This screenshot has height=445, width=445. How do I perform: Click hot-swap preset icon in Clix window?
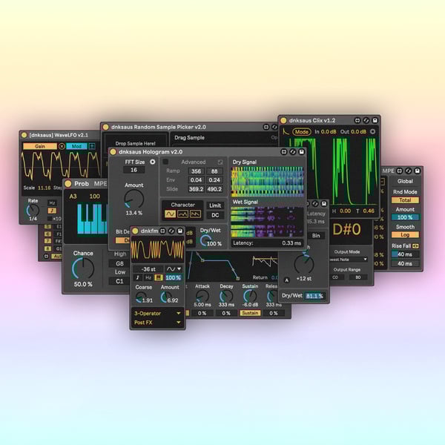point(366,120)
